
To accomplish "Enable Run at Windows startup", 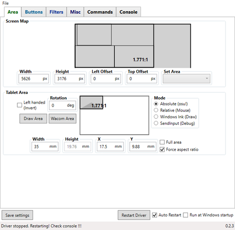I will (x=186, y=215).
